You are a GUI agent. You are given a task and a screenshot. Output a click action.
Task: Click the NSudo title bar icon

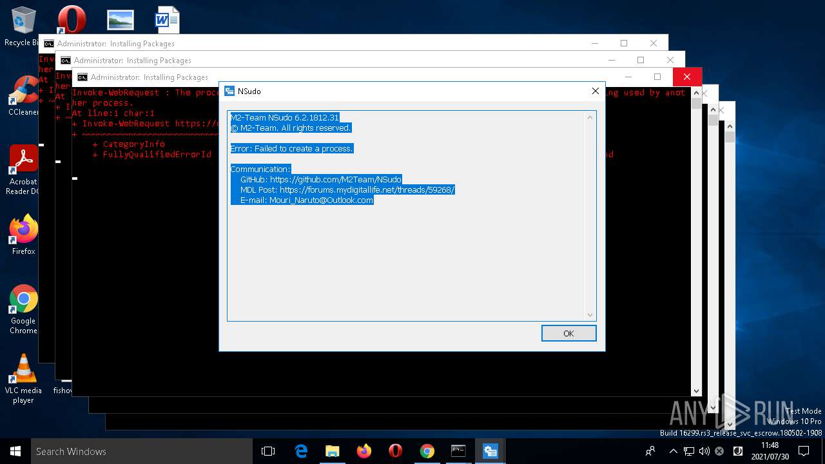229,91
